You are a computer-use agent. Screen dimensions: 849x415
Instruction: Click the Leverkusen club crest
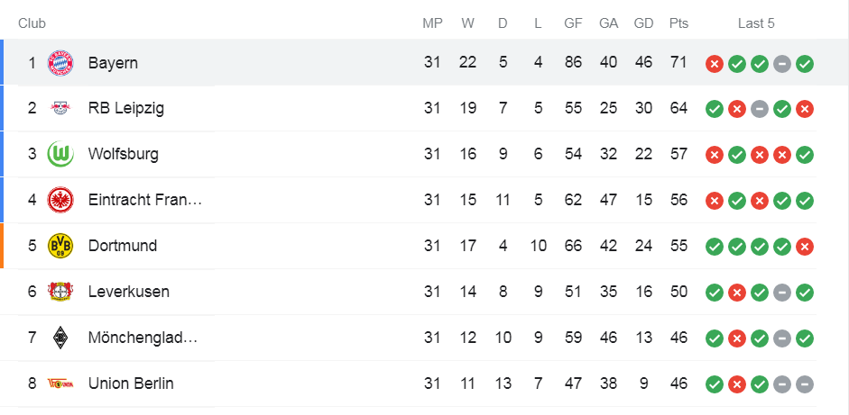[x=60, y=292]
